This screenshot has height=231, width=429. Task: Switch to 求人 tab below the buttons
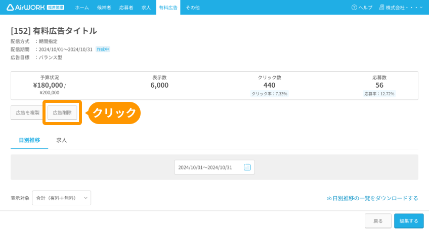62,140
